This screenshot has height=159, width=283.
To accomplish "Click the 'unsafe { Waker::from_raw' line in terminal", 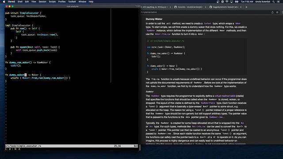I will (x=40, y=78).
